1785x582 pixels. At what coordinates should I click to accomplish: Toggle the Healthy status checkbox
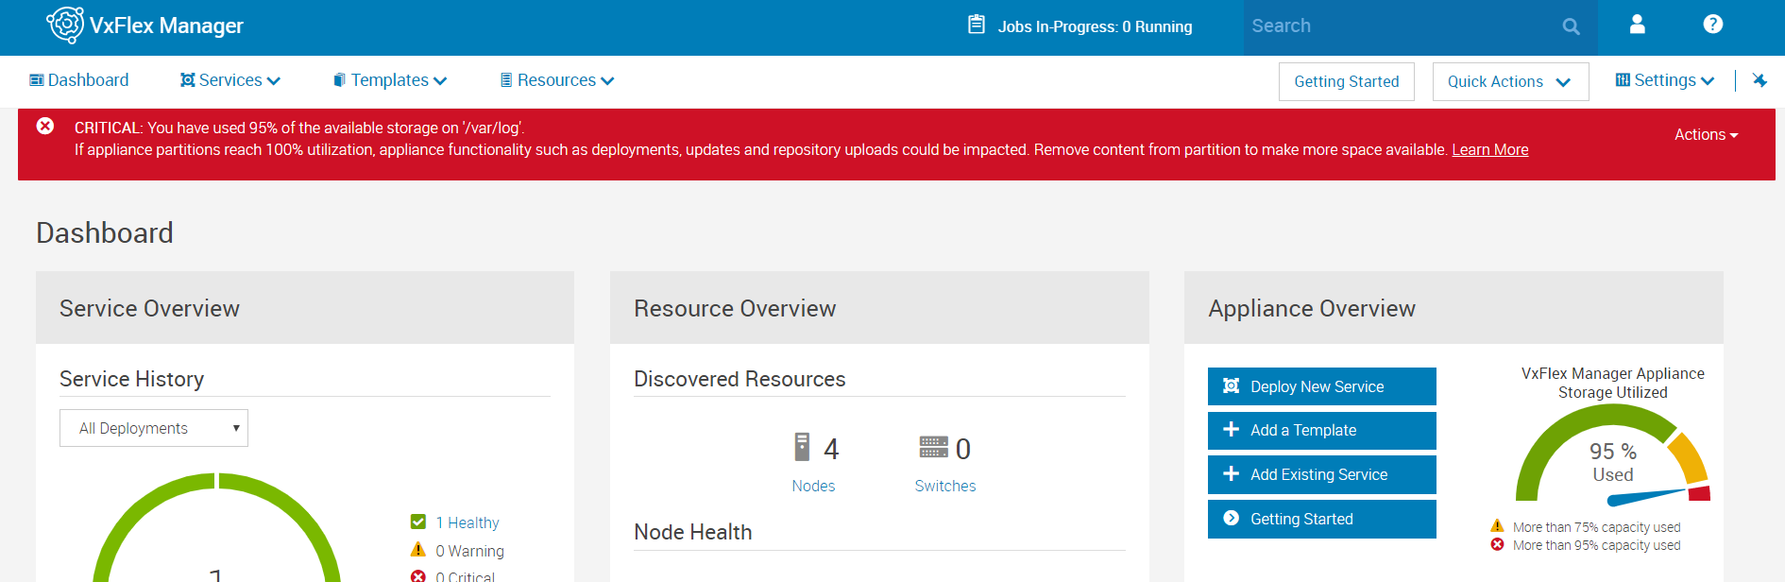click(x=418, y=522)
